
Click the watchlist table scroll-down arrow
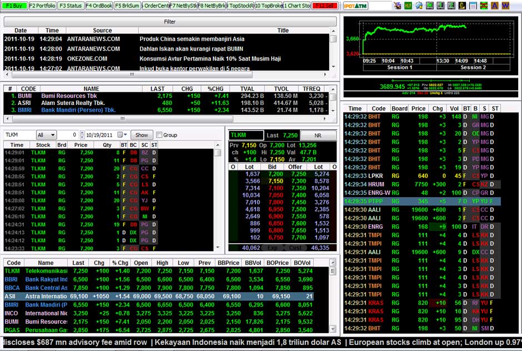pyautogui.click(x=333, y=329)
